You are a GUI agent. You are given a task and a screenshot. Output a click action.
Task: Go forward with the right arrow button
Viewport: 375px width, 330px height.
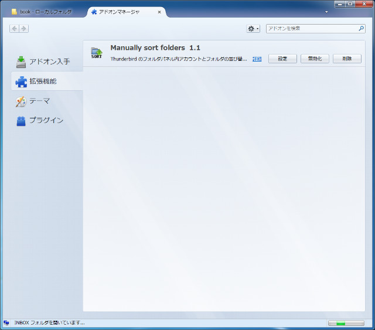[23, 29]
